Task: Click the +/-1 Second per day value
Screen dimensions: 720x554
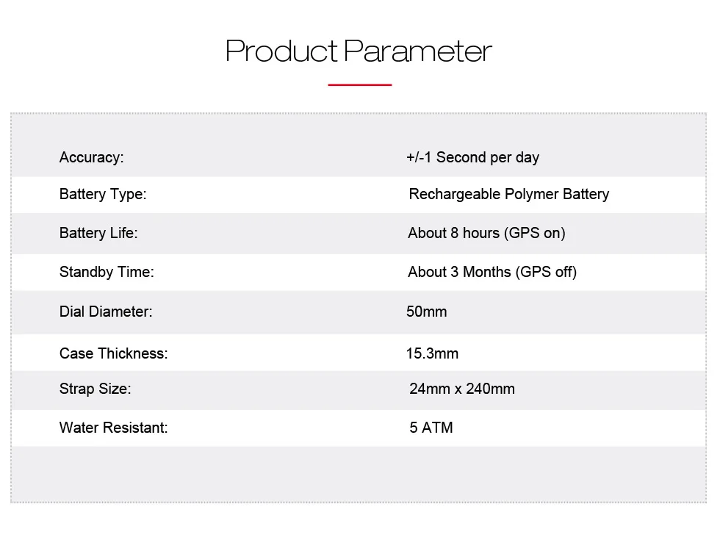Action: 472,157
